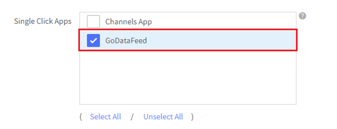Choose Select All below the apps list

point(105,117)
